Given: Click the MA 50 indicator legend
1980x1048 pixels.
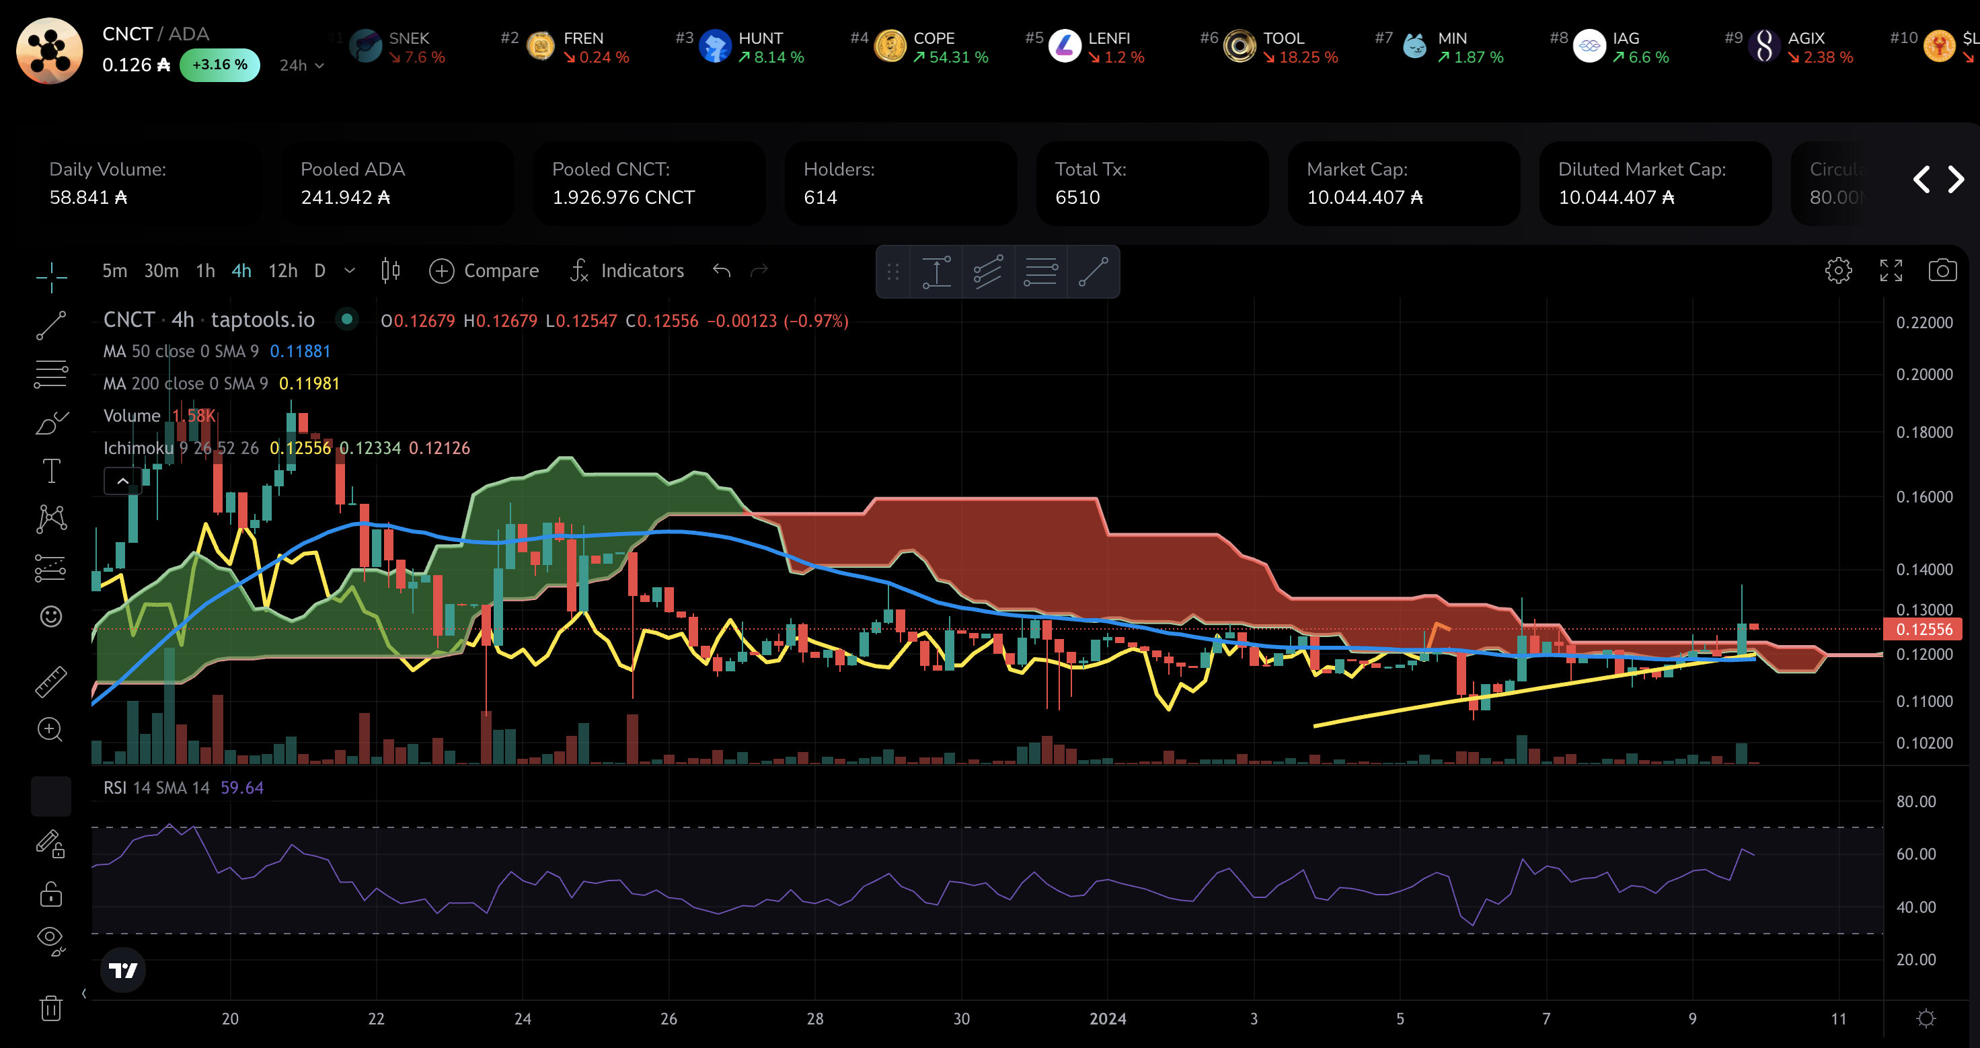Looking at the screenshot, I should 217,351.
